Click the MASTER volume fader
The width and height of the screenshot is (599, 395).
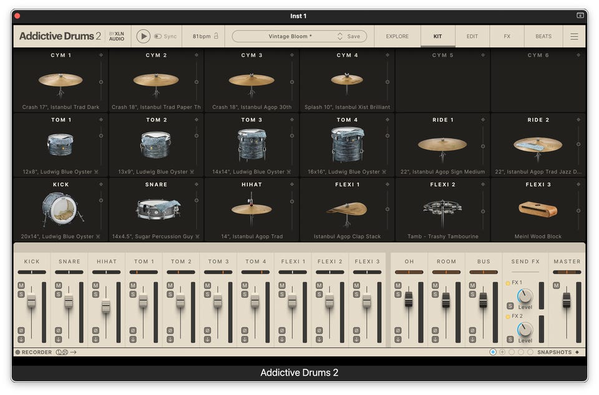click(x=567, y=300)
